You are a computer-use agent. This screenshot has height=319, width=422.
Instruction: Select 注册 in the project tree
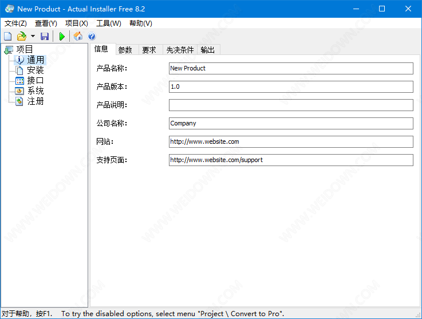click(x=36, y=101)
